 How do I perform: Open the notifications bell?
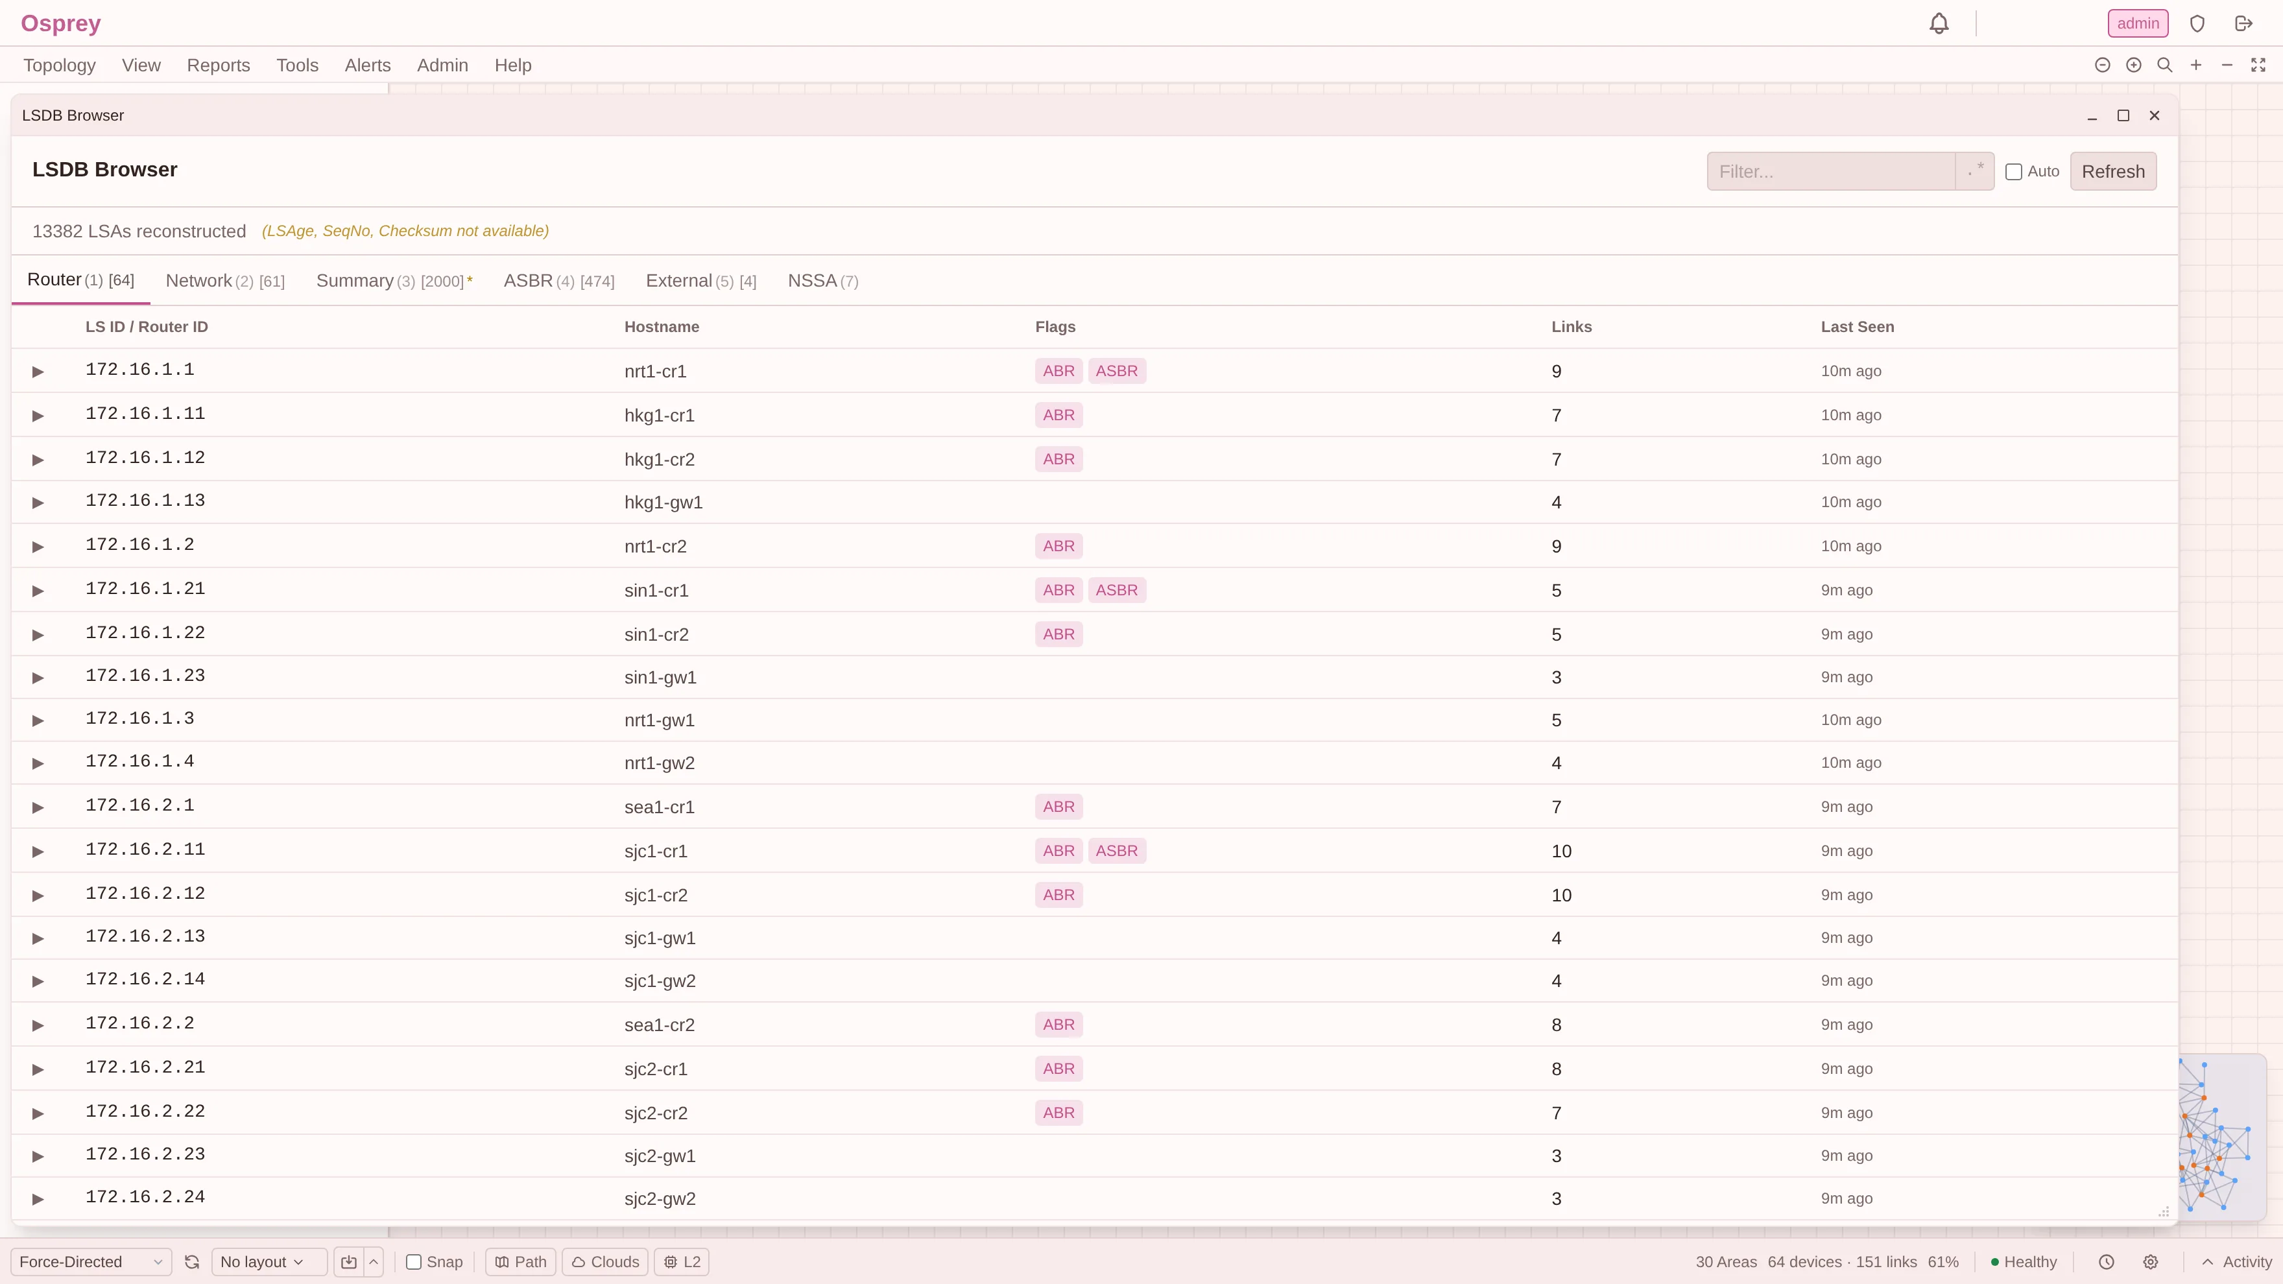point(1939,24)
